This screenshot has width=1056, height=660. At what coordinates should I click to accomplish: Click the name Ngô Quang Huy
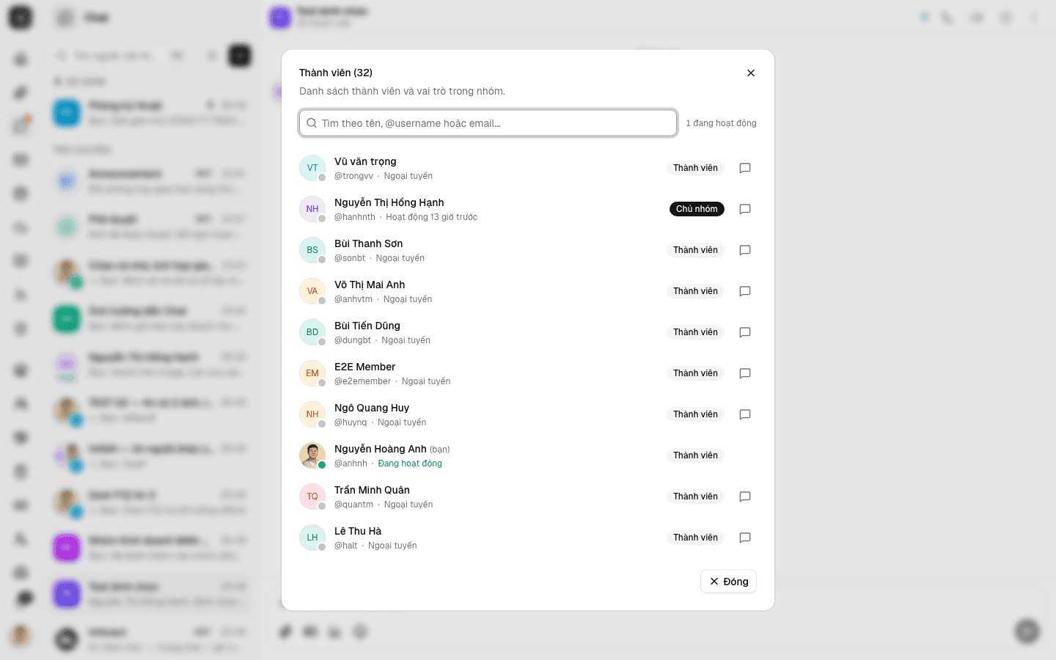(x=372, y=408)
